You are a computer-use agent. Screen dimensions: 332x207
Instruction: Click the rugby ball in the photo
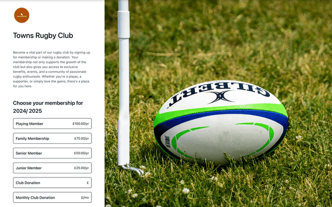click(x=221, y=123)
